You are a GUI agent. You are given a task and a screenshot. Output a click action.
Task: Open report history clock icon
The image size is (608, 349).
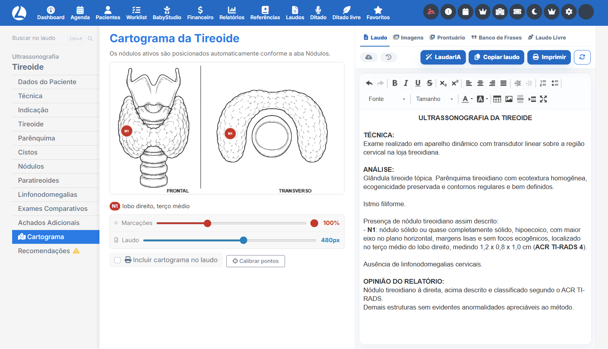coord(388,57)
